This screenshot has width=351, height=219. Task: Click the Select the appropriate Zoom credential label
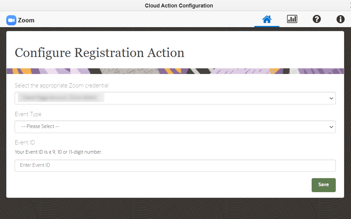pyautogui.click(x=61, y=86)
